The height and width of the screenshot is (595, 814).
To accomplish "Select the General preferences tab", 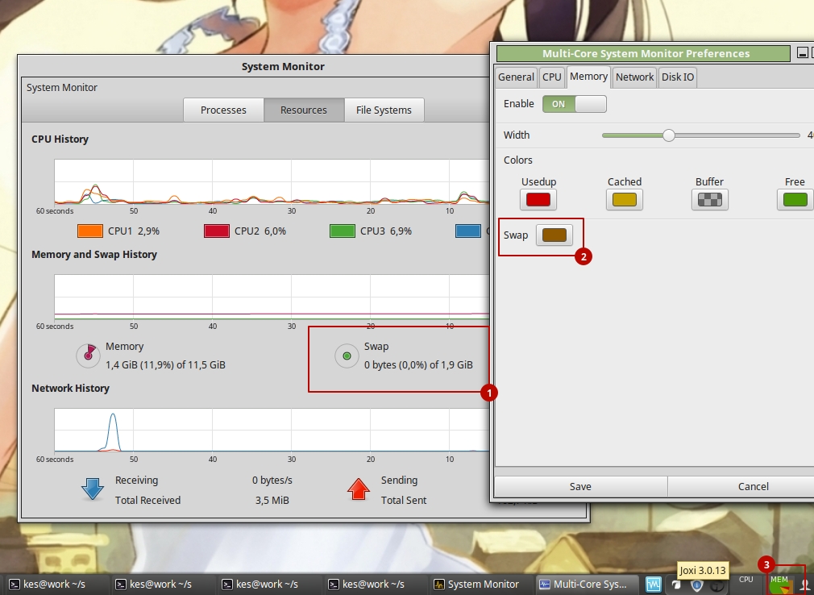I will coord(516,77).
